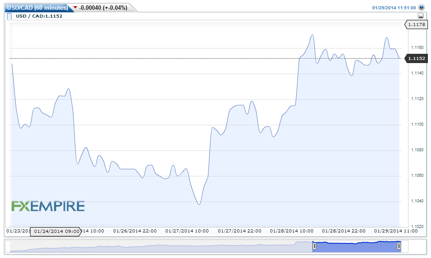Click the 01/29/2014 11:51:00 timestamp
The width and height of the screenshot is (431, 258).
(x=394, y=7)
